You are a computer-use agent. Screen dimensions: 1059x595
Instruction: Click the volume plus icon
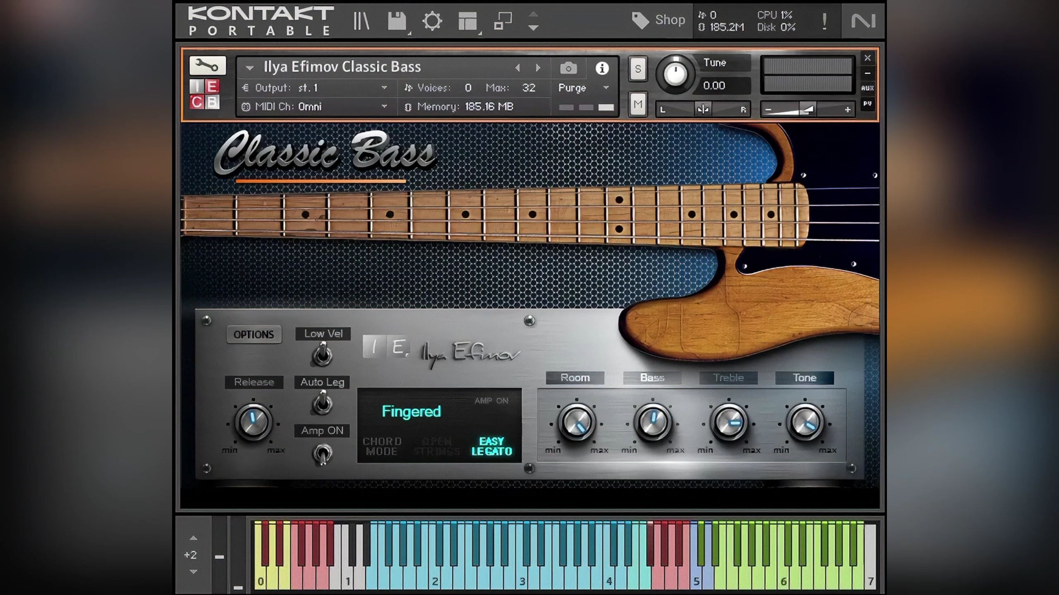848,110
